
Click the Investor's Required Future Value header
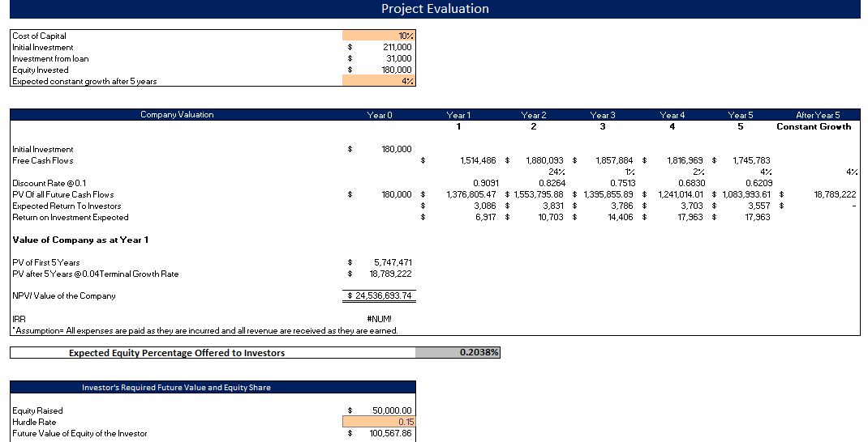pyautogui.click(x=177, y=387)
